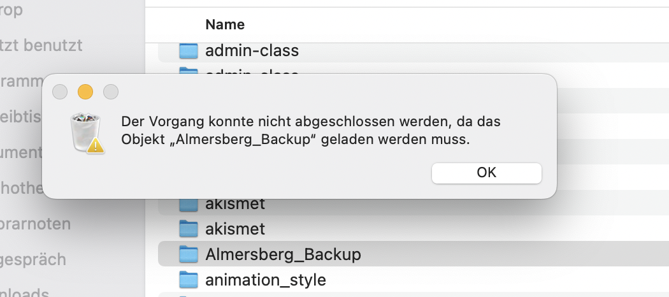669x297 pixels.
Task: Click the Almersberg_Backup folder icon
Action: 189,254
